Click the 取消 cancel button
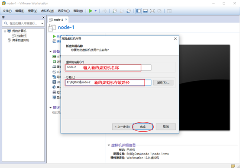 (x=166, y=127)
